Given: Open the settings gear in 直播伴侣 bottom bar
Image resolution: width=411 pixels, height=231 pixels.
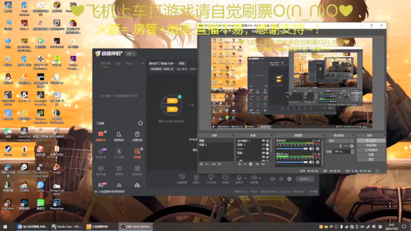Looking at the screenshot, I should click(x=289, y=179).
